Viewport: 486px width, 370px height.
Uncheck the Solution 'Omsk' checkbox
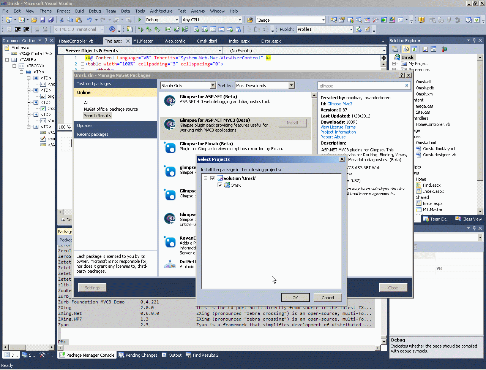(x=213, y=178)
